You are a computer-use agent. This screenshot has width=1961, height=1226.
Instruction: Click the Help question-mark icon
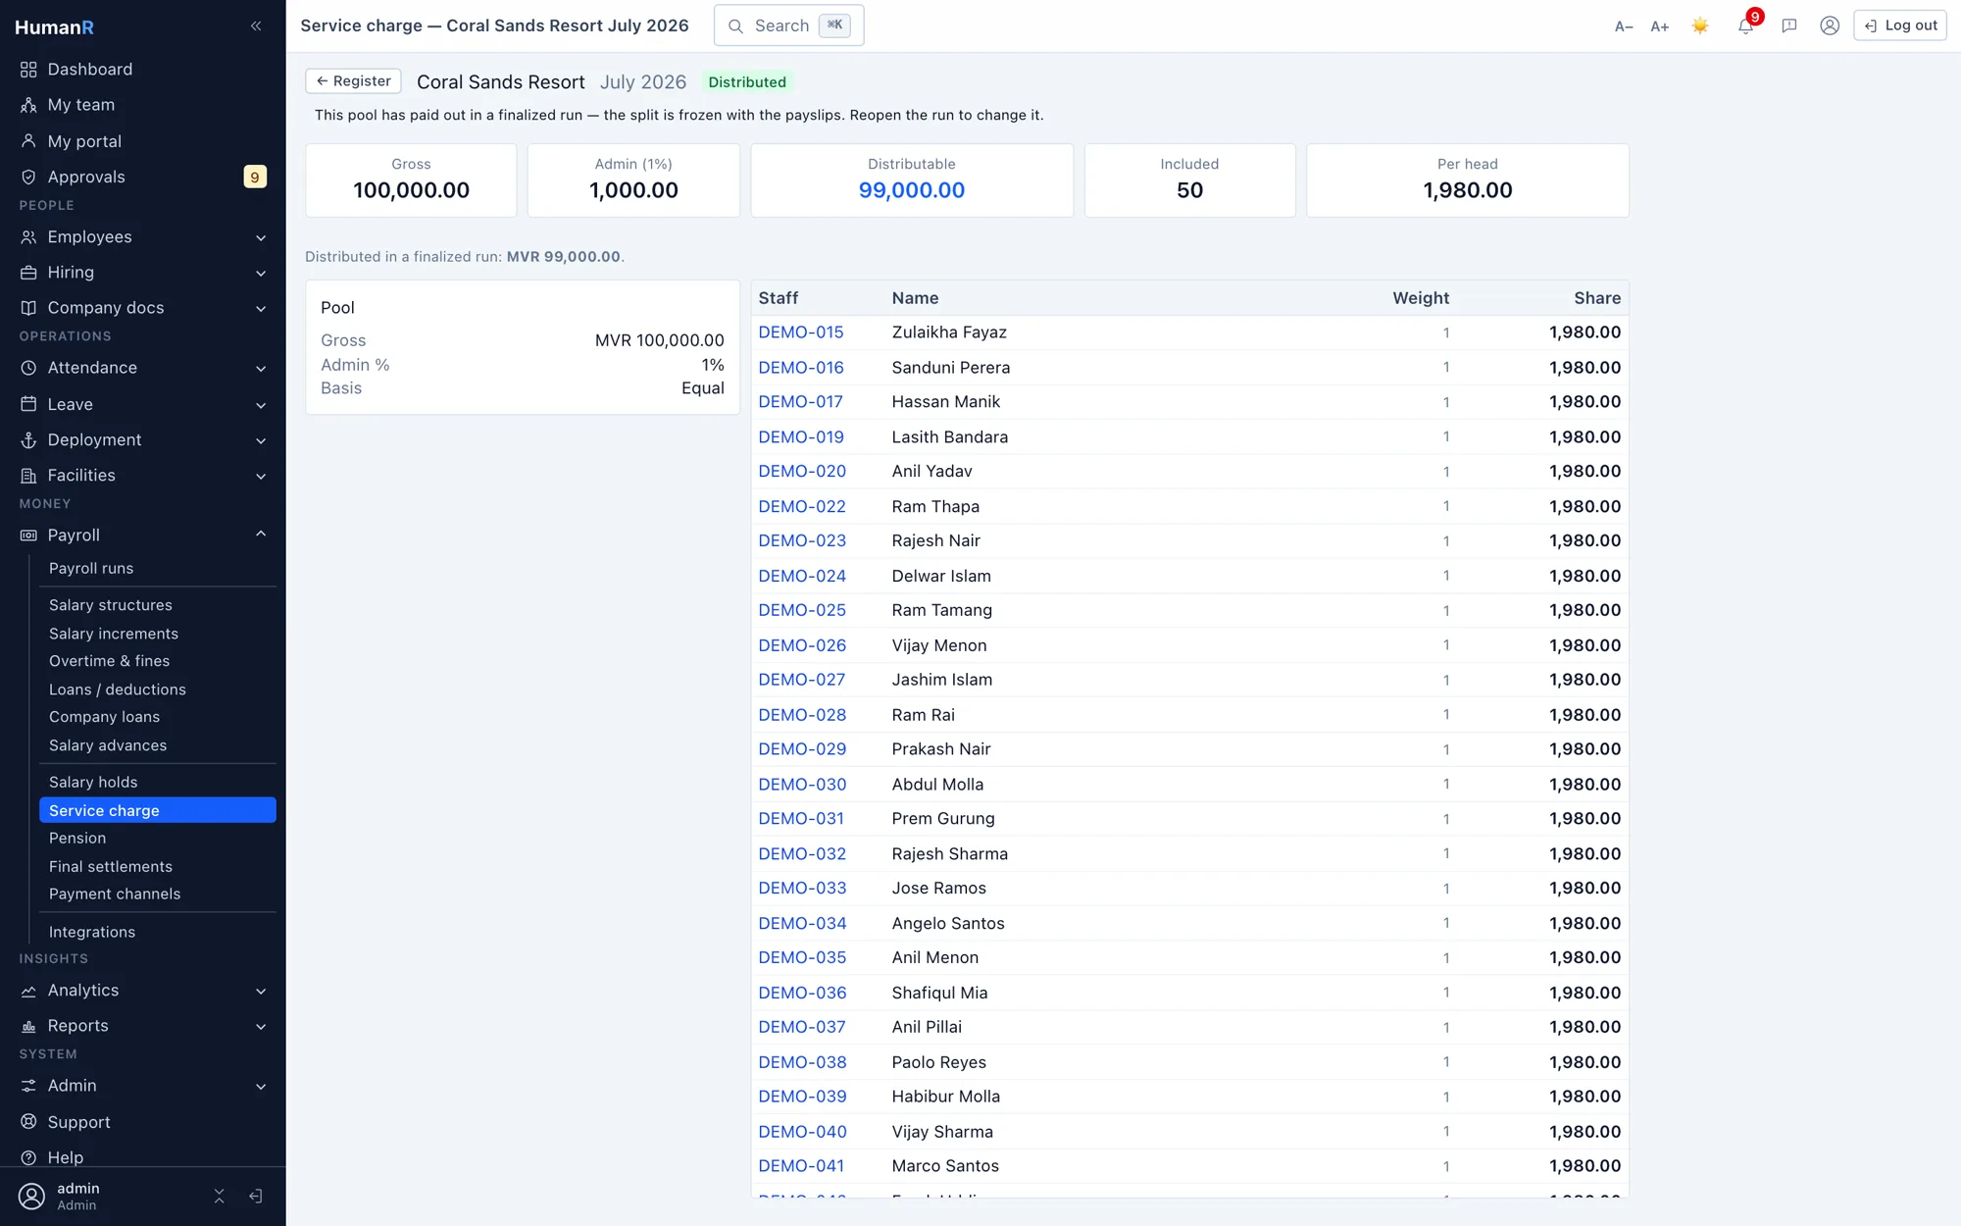pyautogui.click(x=28, y=1157)
